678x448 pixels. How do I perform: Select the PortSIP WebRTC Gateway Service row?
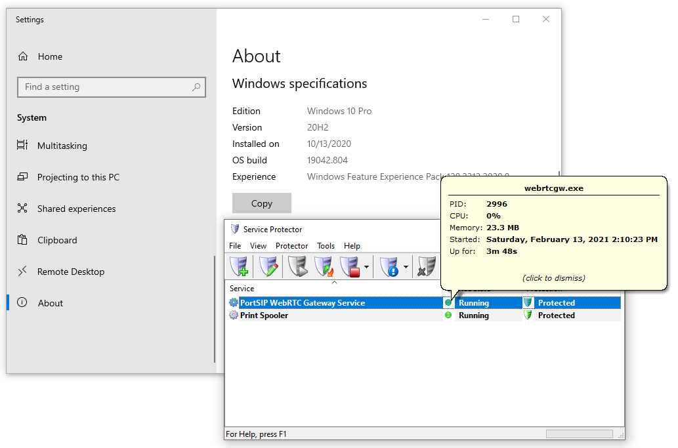pos(423,303)
